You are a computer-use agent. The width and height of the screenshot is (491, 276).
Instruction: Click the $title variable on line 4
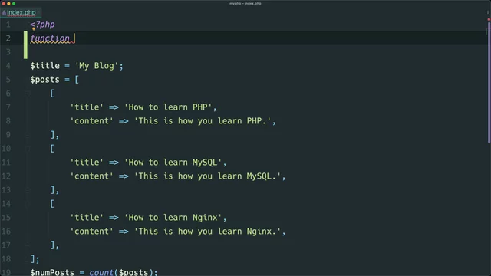pos(44,66)
